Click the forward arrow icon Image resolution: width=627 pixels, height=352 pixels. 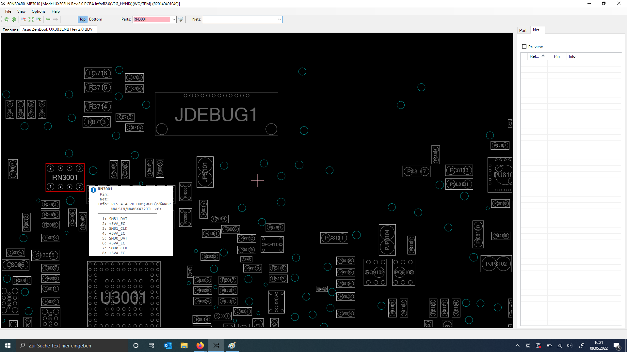[56, 19]
